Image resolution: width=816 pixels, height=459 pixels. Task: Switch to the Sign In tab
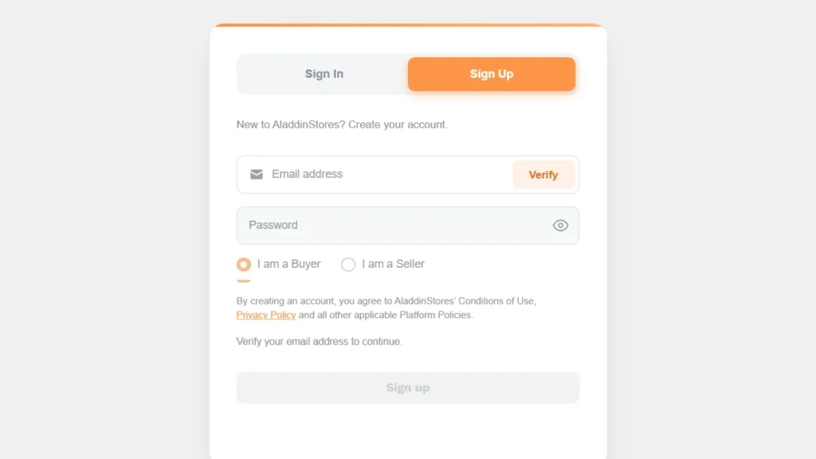tap(324, 74)
